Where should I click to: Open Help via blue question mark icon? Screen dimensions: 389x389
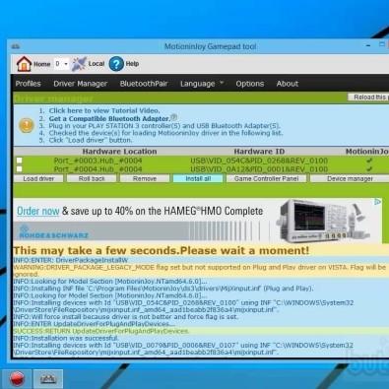(x=116, y=64)
